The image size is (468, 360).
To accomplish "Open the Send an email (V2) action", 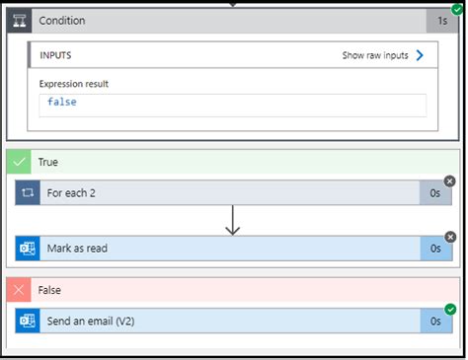I will [x=234, y=321].
